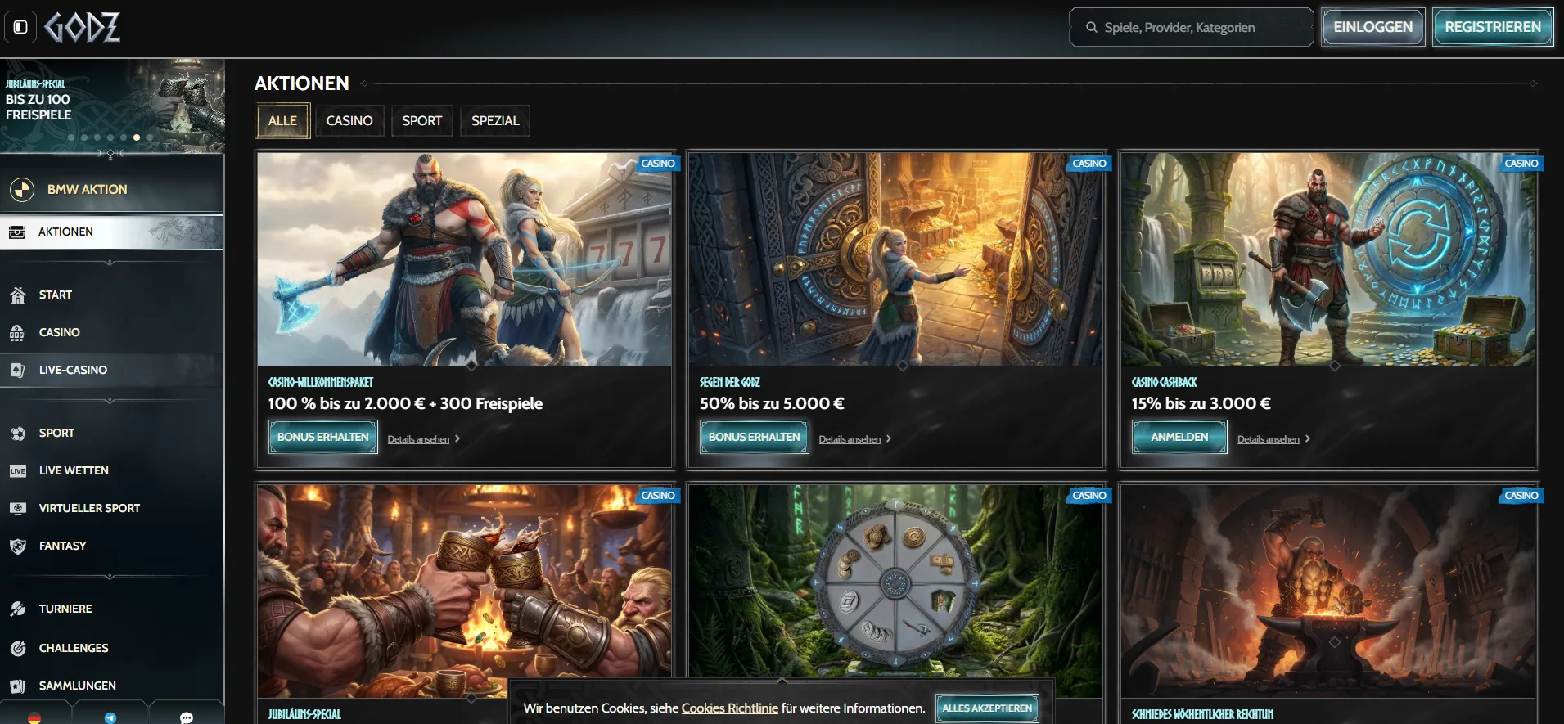Open Live Wetten via the LIVE icon
Image resolution: width=1564 pixels, height=724 pixels.
[18, 471]
